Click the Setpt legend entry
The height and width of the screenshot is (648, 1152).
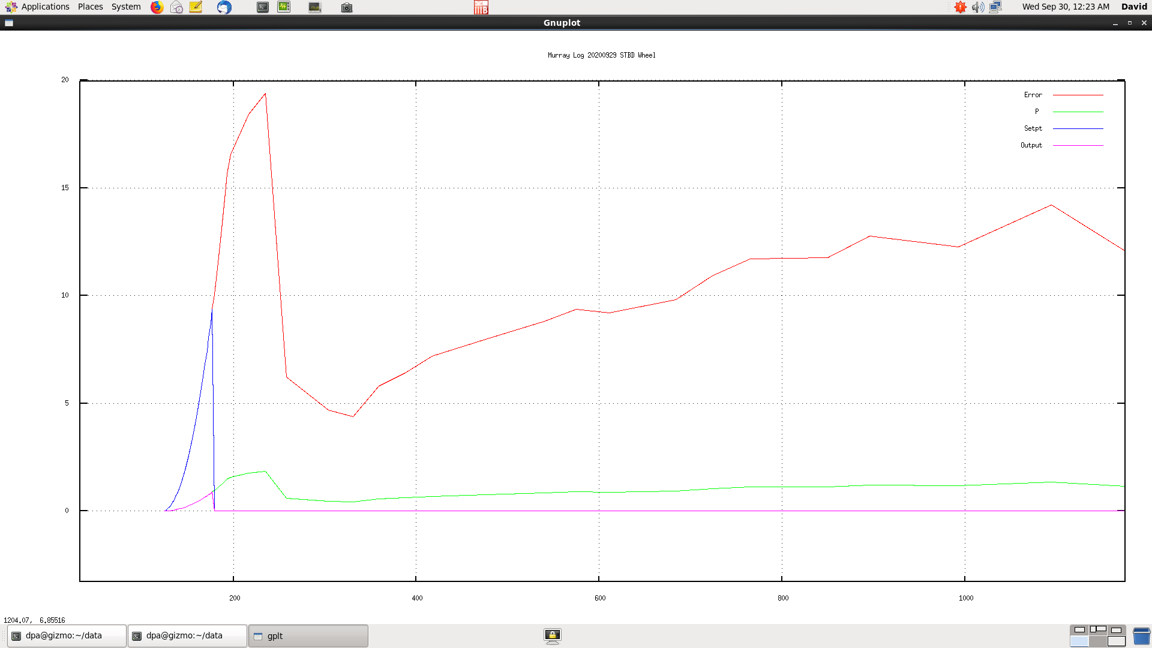tap(1033, 128)
